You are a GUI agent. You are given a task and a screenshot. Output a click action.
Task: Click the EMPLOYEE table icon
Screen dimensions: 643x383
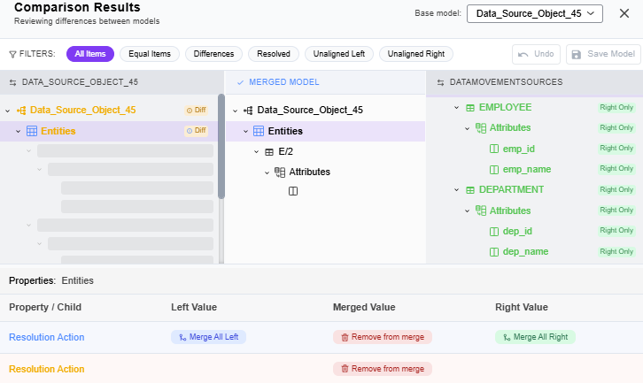pyautogui.click(x=470, y=108)
